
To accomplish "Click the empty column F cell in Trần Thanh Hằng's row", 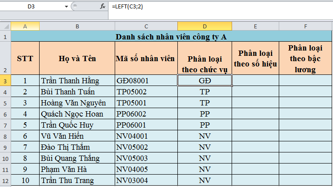I will coord(305,81).
